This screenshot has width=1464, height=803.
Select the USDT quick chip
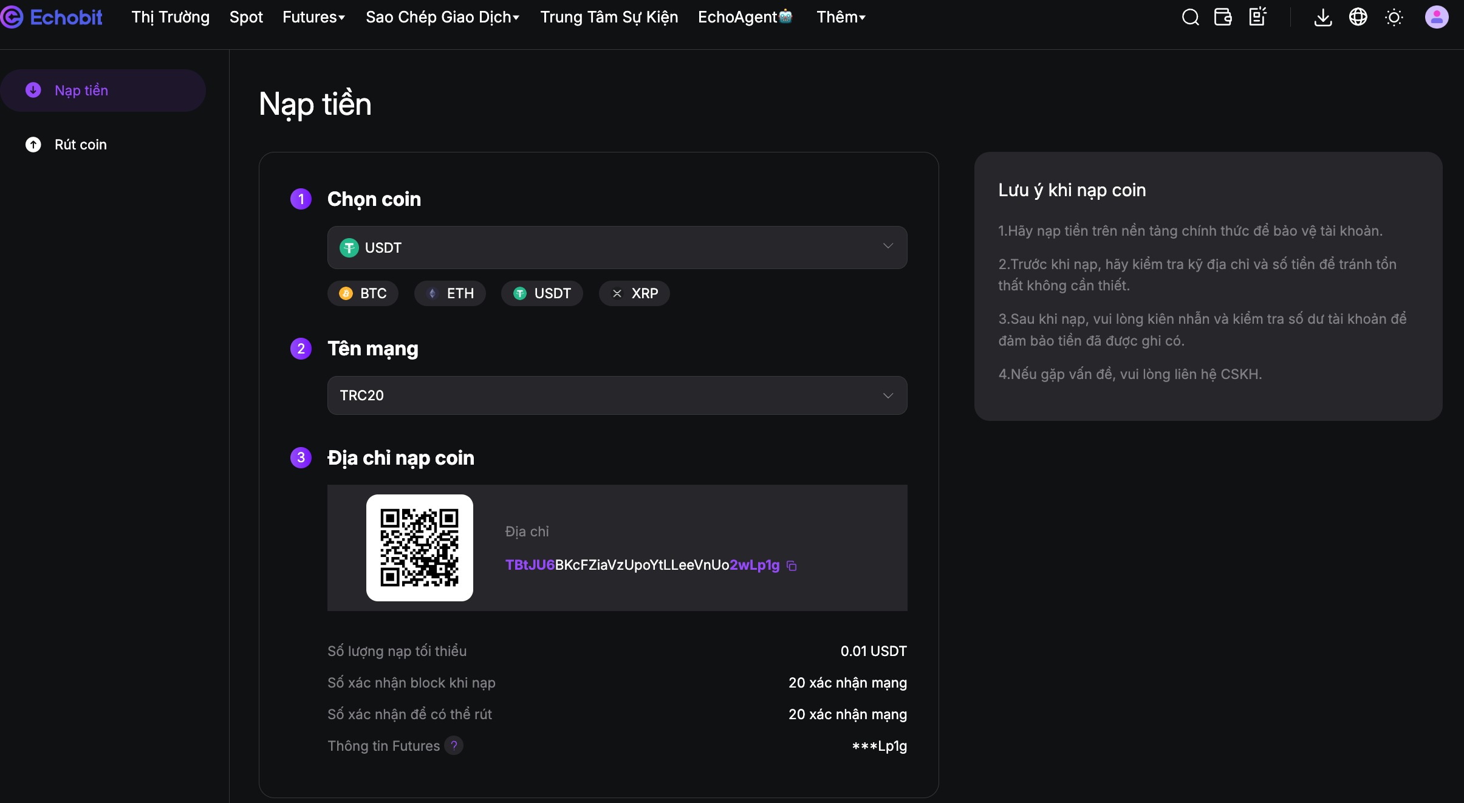click(542, 293)
